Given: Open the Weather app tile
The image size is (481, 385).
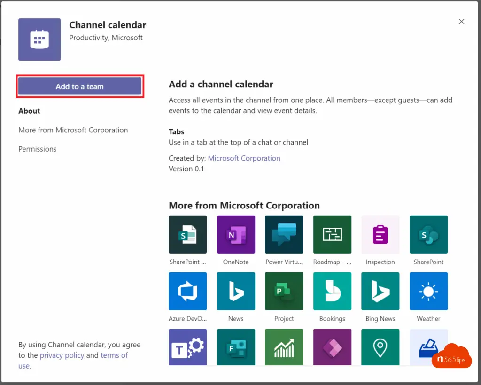Looking at the screenshot, I should click(x=428, y=291).
